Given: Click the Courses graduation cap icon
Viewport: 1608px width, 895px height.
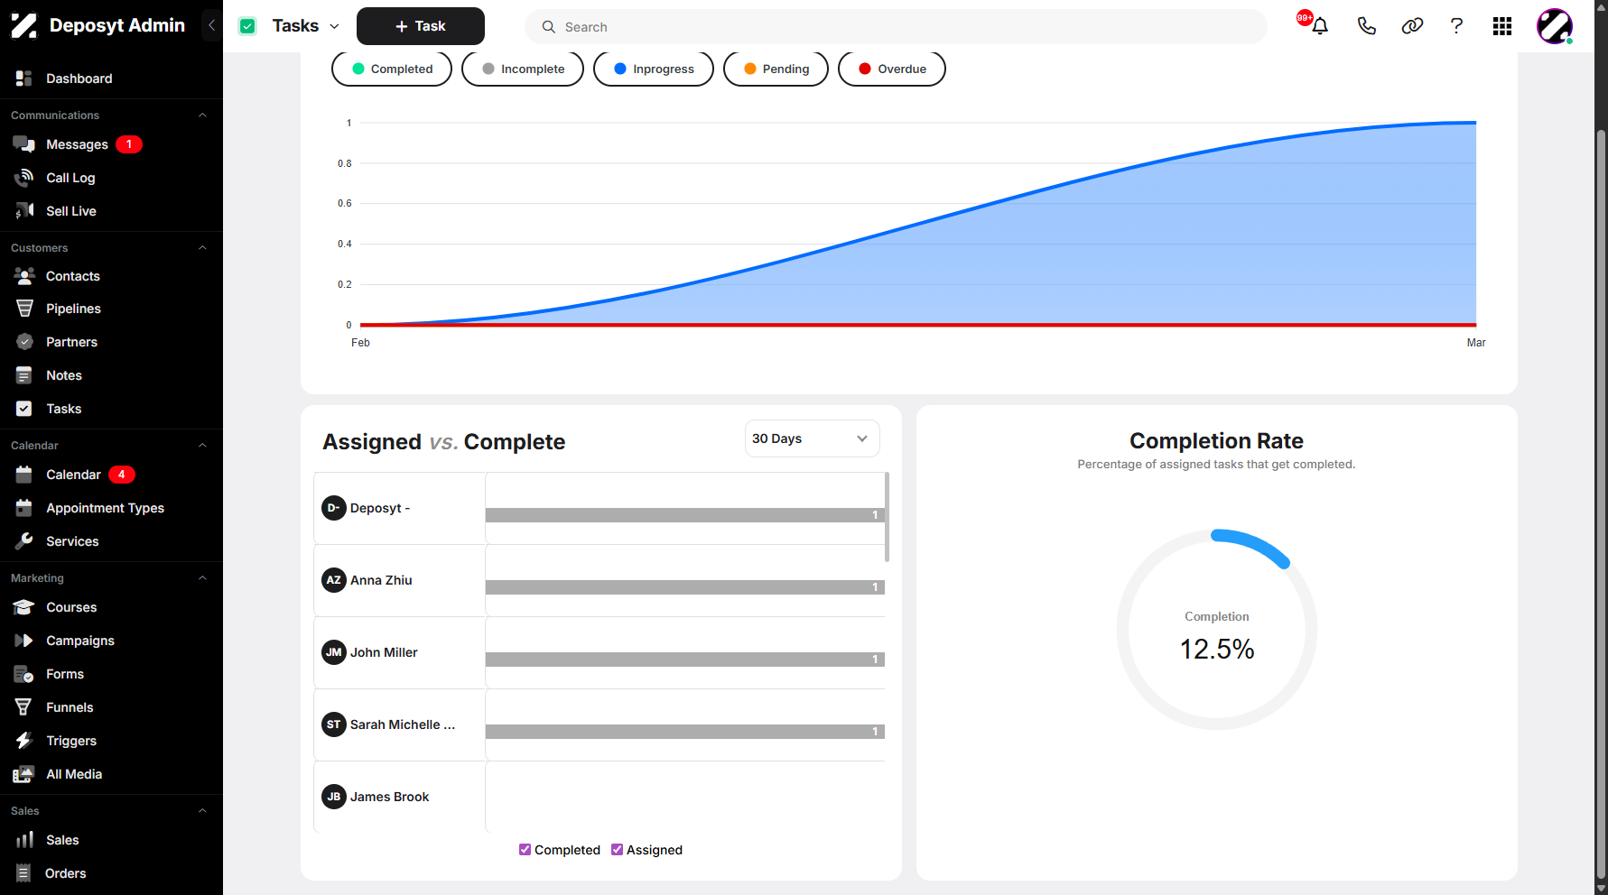Looking at the screenshot, I should pyautogui.click(x=24, y=607).
